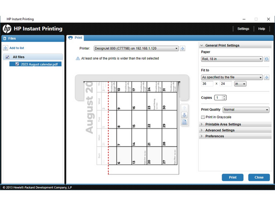Expand Advanced Settings
Viewport: 275px width, 206px height.
pyautogui.click(x=235, y=130)
